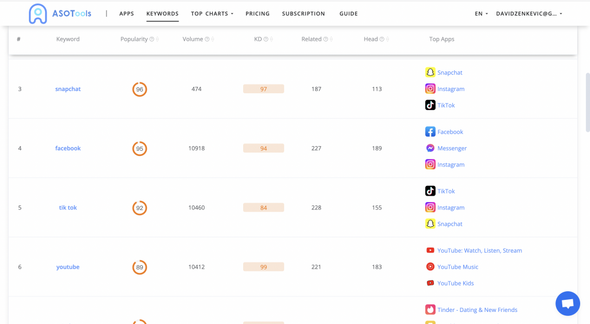Open the YouTube Kids link

tap(455, 283)
